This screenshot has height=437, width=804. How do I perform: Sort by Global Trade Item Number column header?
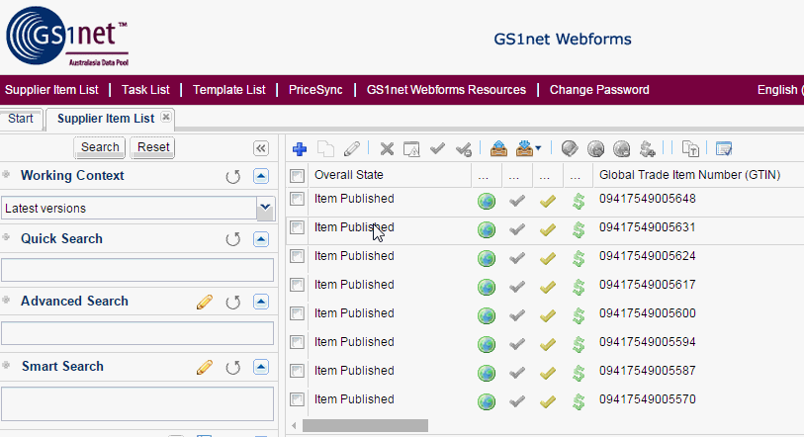pos(689,175)
